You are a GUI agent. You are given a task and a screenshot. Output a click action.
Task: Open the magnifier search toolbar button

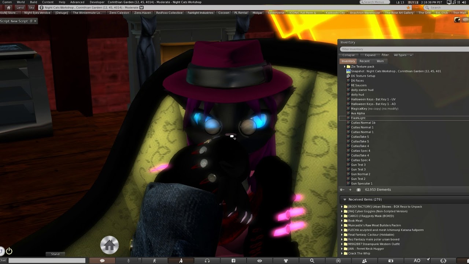tap(312, 261)
